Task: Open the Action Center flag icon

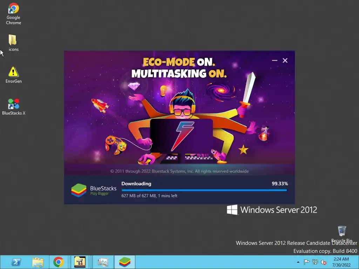Action: pyautogui.click(x=306, y=262)
